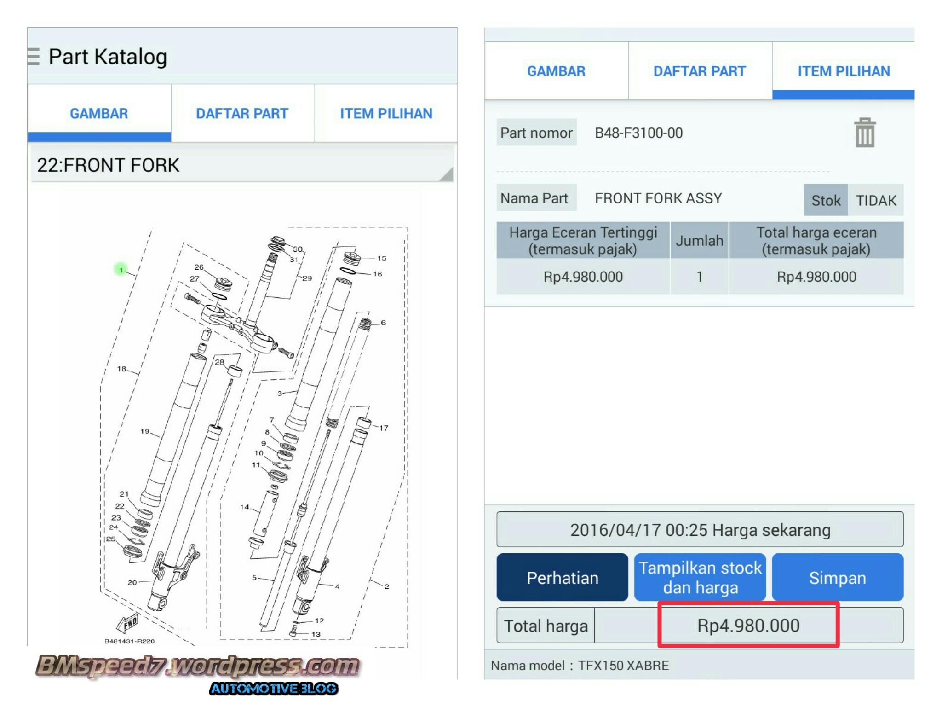Click the highlighted Total harga Rp4.980.000 value
942x707 pixels.
pos(748,626)
